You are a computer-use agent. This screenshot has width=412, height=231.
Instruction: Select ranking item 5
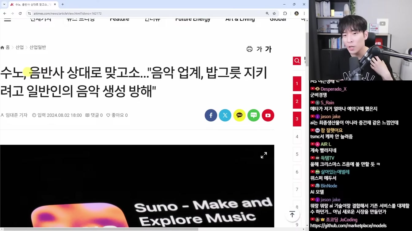tap(297, 154)
